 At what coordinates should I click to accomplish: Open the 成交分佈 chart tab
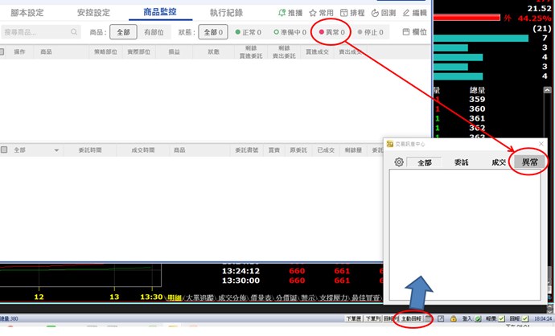pyautogui.click(x=232, y=297)
